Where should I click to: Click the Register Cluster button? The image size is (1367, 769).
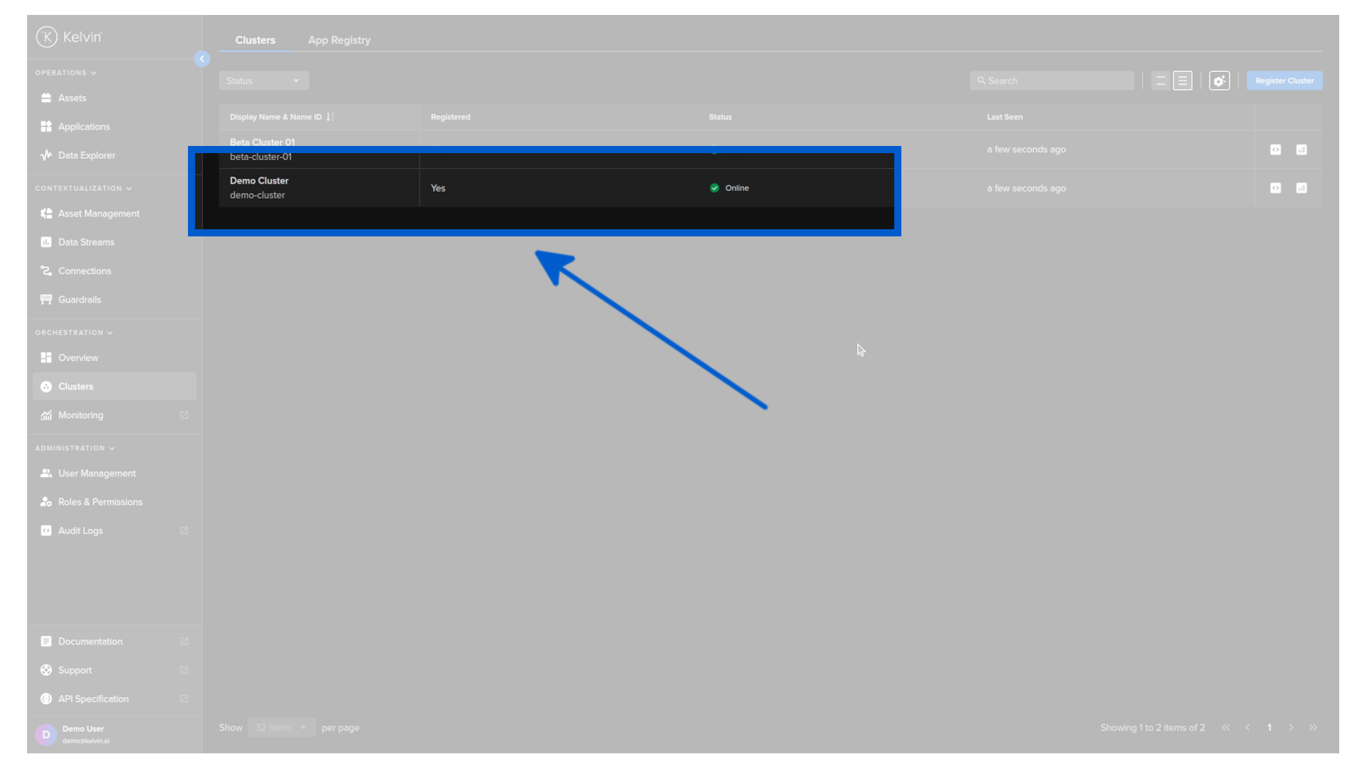coord(1284,81)
